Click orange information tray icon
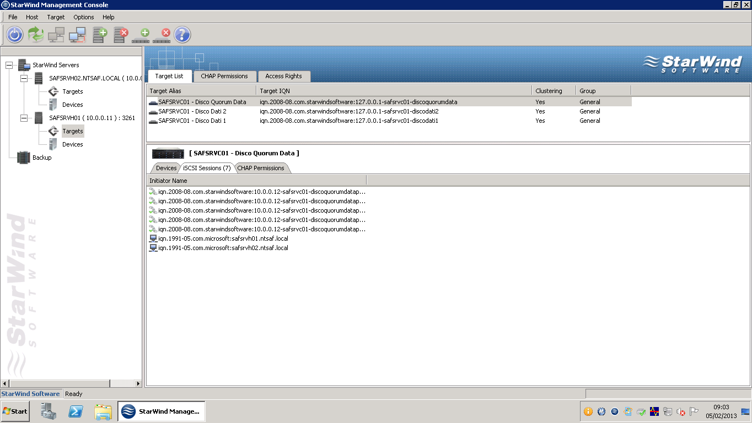752x423 pixels. pos(588,411)
